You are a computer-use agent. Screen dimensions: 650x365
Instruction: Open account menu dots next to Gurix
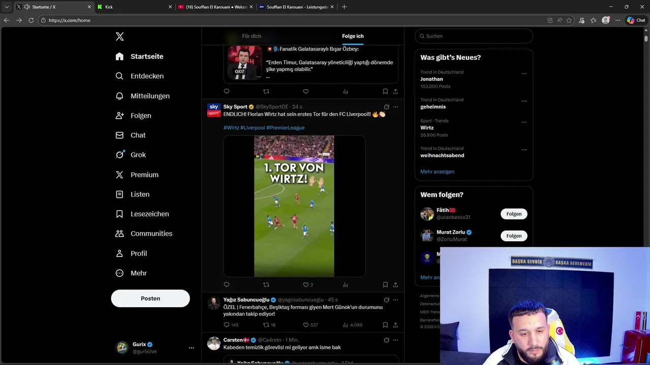pos(191,348)
